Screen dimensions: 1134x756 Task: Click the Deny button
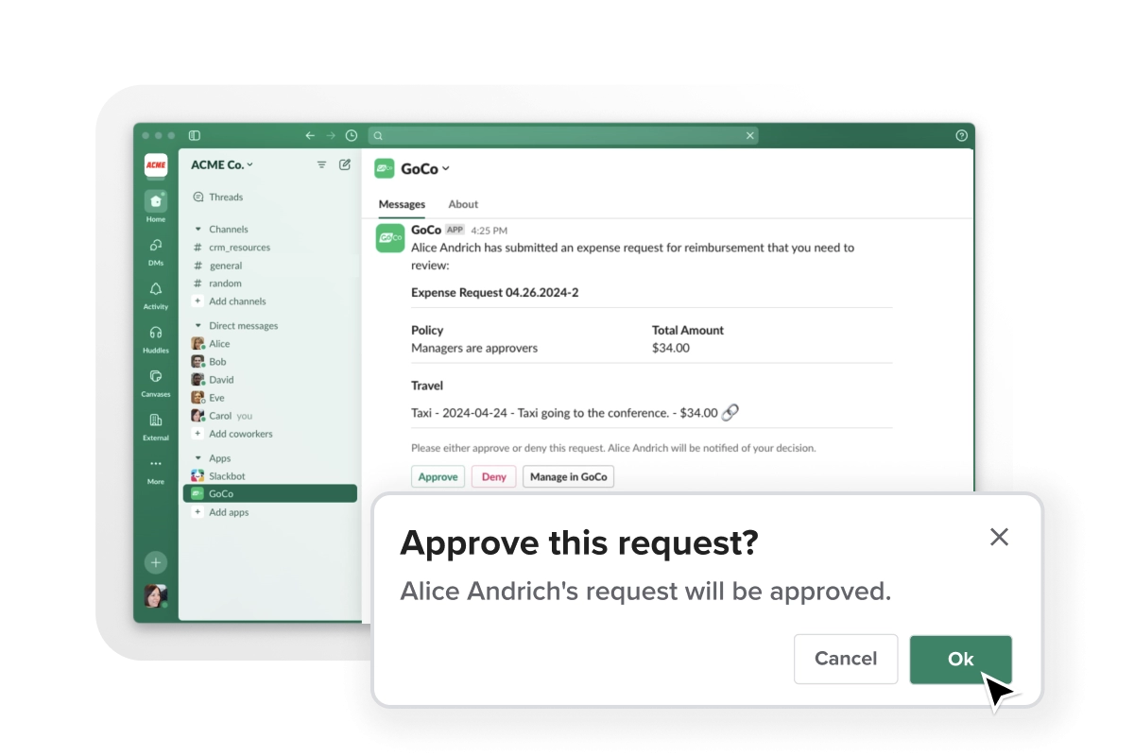494,476
